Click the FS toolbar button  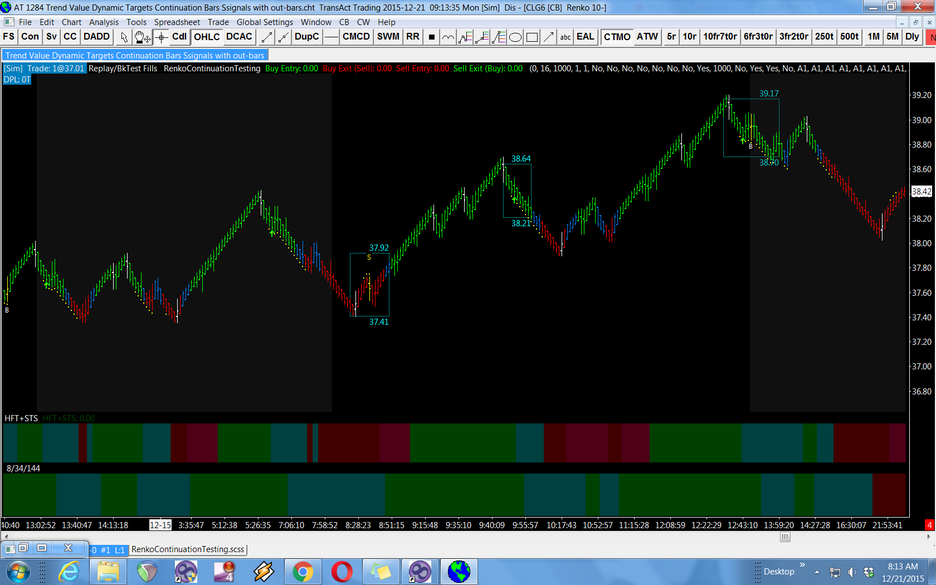click(x=9, y=37)
